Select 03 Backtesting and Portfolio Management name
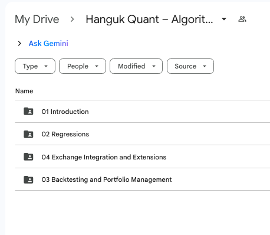The height and width of the screenshot is (235, 270). 107,179
